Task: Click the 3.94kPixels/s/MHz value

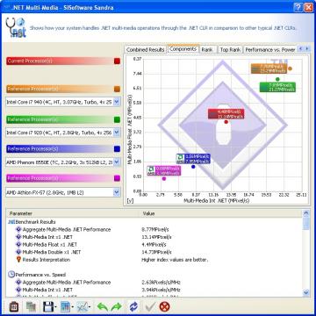Action: (161, 290)
